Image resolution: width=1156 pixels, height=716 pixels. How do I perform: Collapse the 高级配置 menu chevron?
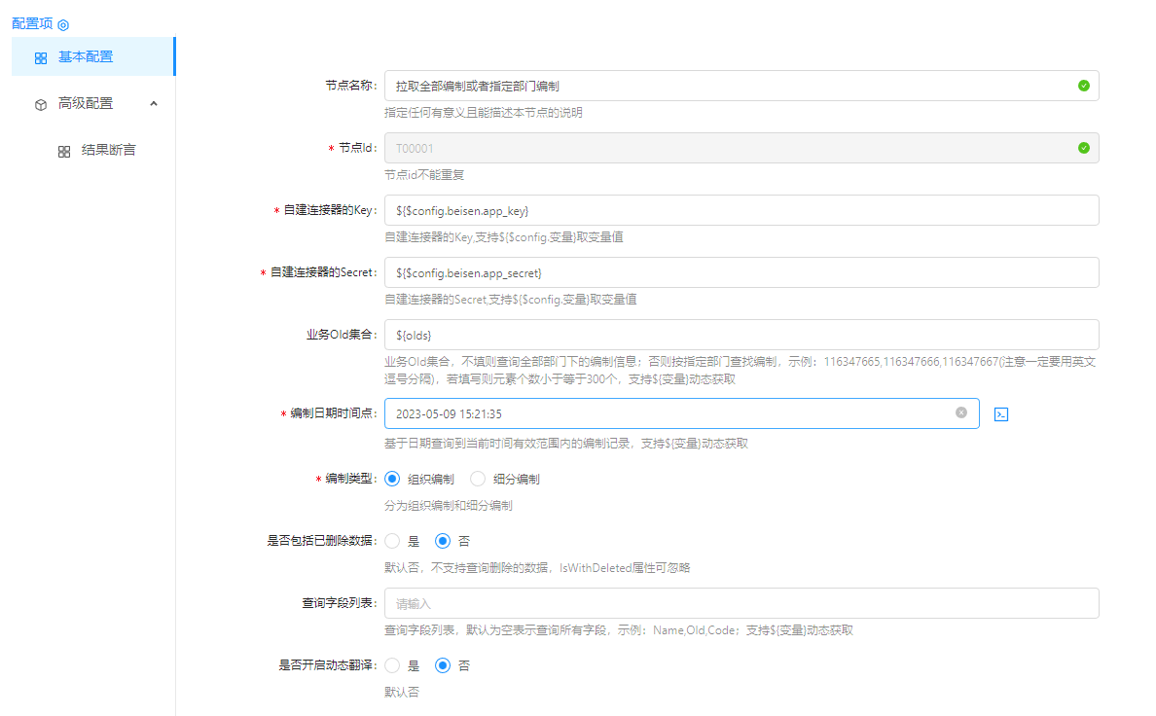(x=154, y=103)
